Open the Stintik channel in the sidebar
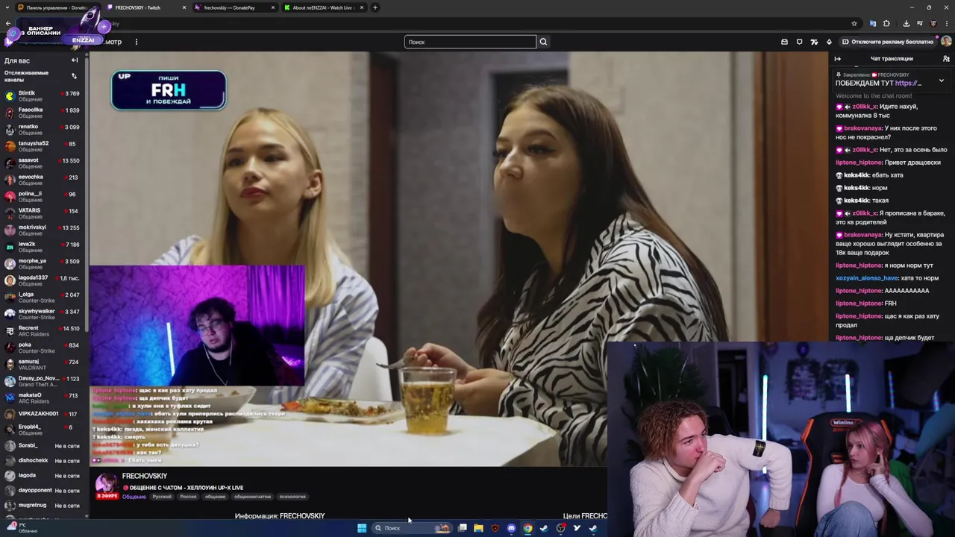 [x=43, y=96]
